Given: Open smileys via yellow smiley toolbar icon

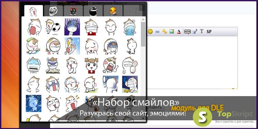Looking at the screenshot, I should pos(150,31).
